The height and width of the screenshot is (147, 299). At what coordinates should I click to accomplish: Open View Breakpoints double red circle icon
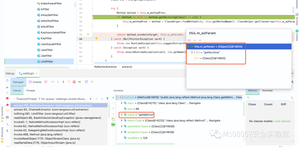[7, 105]
